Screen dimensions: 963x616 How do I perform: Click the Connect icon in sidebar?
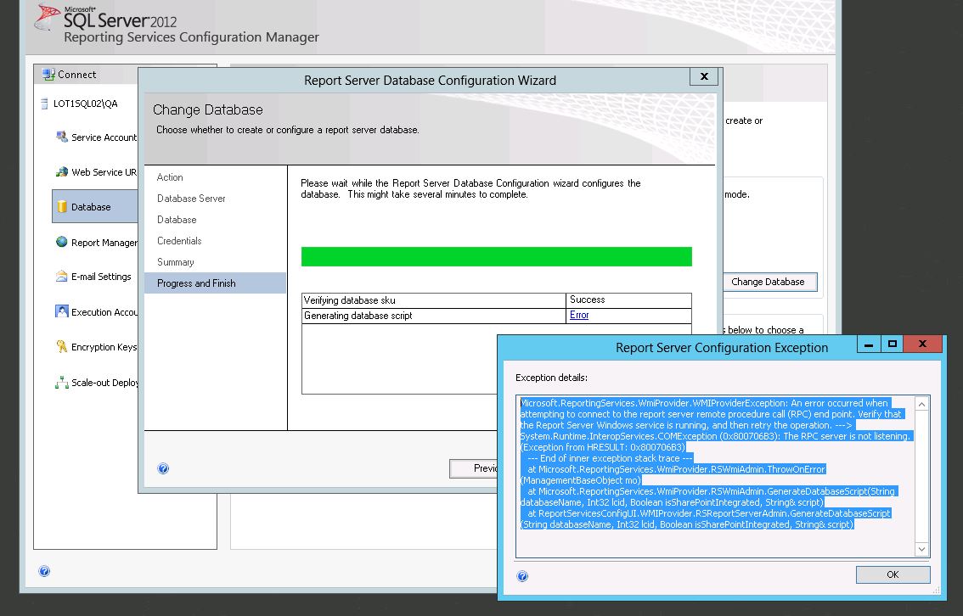(x=48, y=74)
